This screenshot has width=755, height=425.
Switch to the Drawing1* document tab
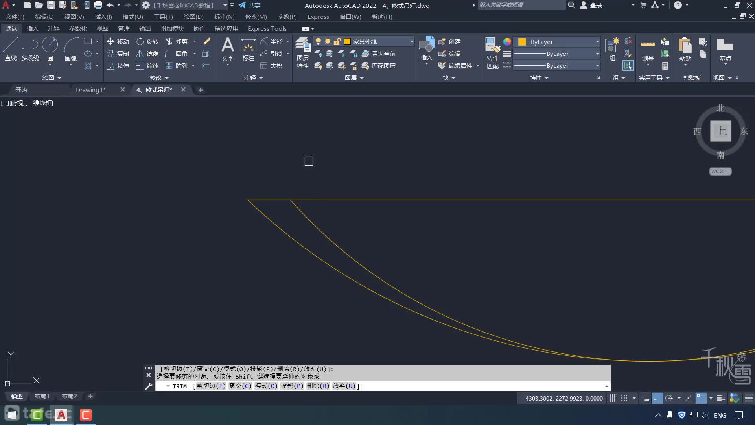point(91,90)
